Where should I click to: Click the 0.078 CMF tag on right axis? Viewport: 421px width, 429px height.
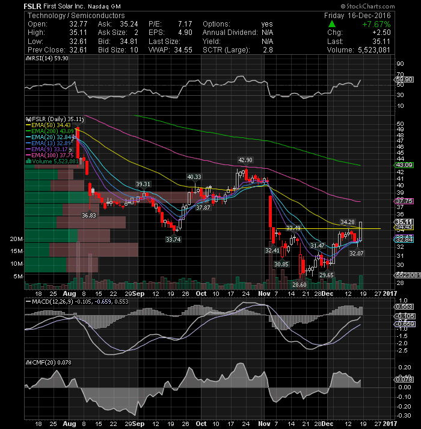tap(404, 380)
